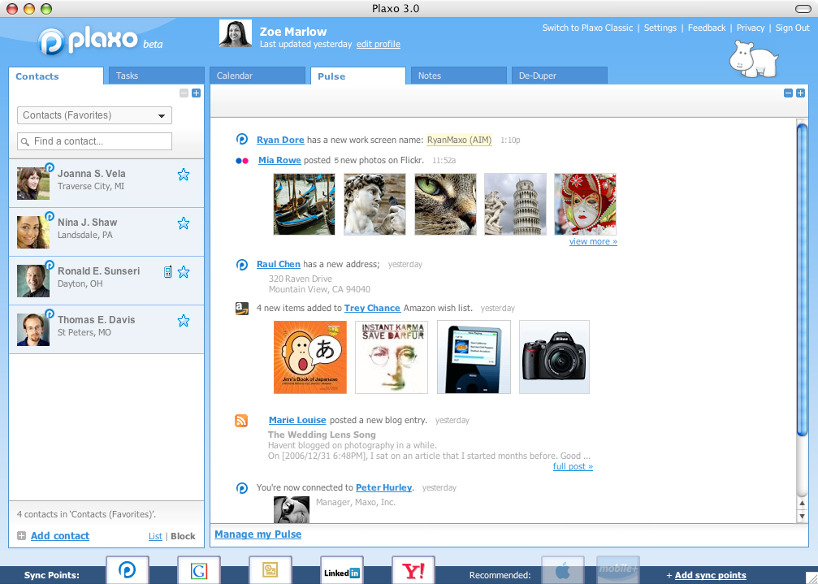Click the Plaxo sync point icon

pos(128,570)
